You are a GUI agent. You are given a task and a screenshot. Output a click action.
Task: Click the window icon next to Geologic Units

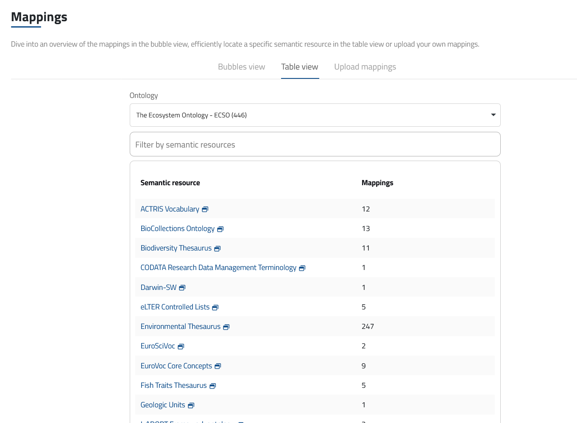[x=191, y=405]
